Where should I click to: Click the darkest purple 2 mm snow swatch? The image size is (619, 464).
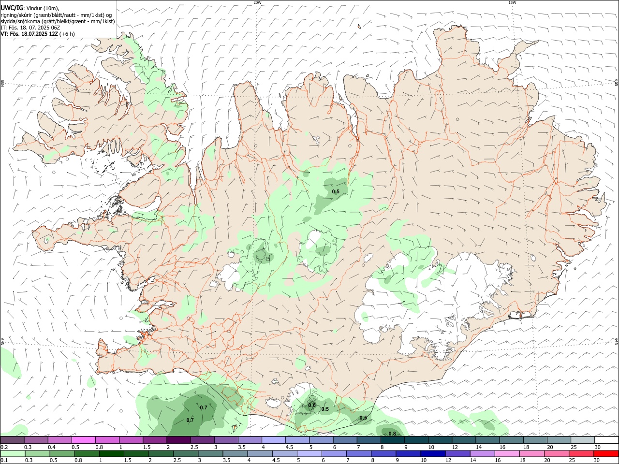(x=178, y=440)
